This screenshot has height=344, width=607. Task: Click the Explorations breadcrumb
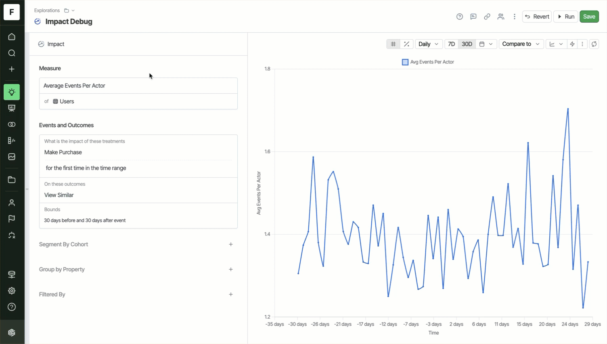tap(47, 10)
